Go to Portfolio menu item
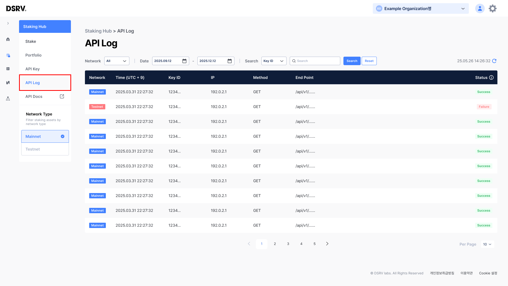 (33, 55)
